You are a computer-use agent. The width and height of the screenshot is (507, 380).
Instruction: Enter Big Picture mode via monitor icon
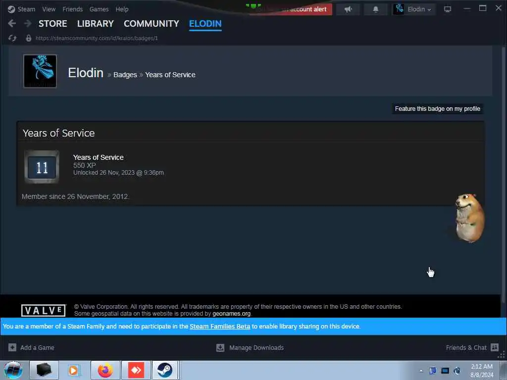click(447, 9)
